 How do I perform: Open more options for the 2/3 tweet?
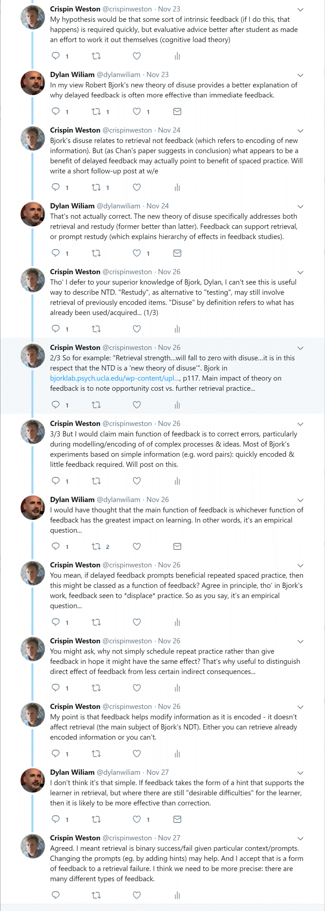coord(301,348)
